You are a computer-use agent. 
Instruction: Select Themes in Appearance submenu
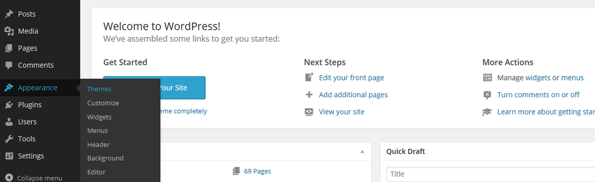99,89
